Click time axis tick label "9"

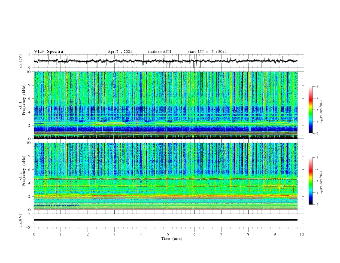pos(275,234)
